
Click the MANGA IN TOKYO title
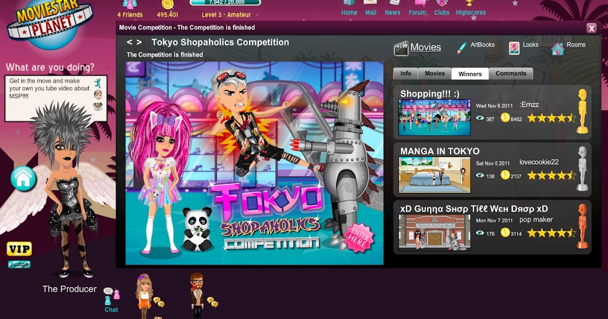tap(440, 151)
